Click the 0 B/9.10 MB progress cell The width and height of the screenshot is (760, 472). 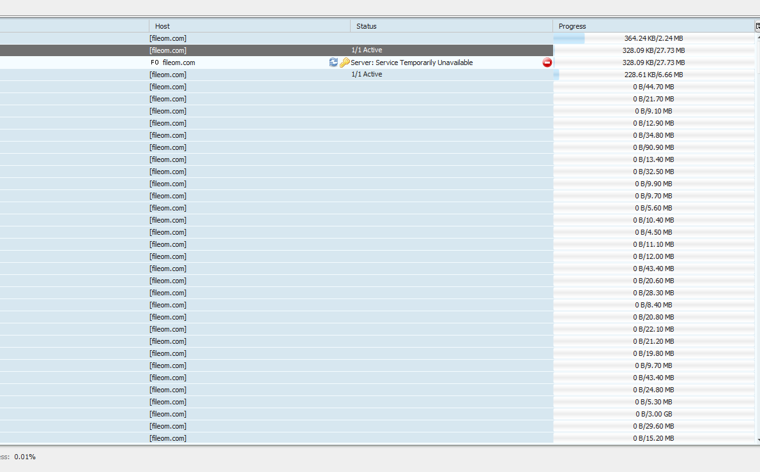click(x=654, y=111)
